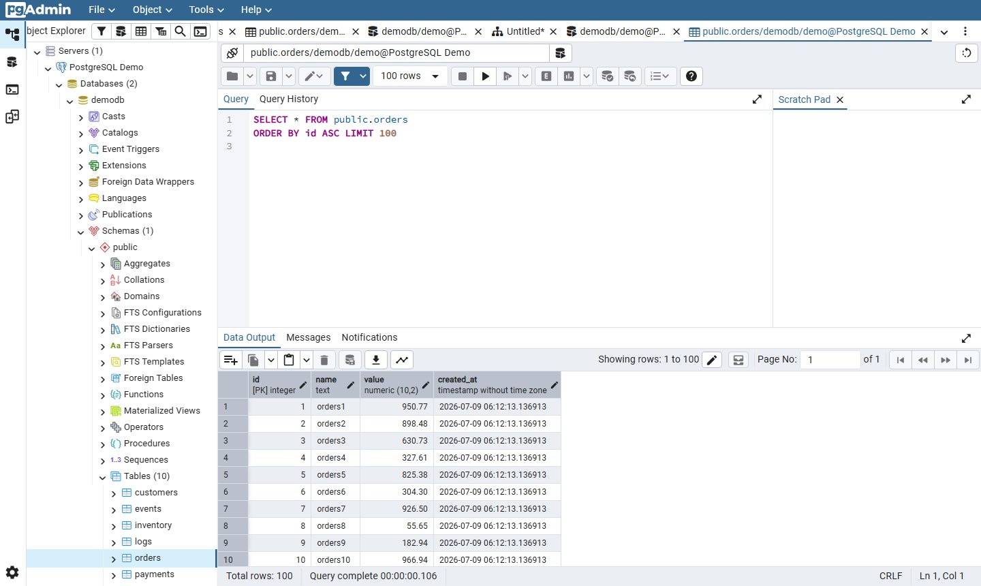This screenshot has height=586, width=981.
Task: Click the edit pencil beside Showing rows
Action: pos(712,360)
